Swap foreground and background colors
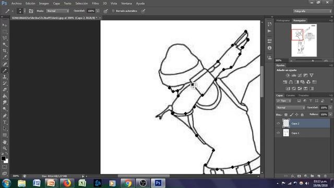 (7, 154)
